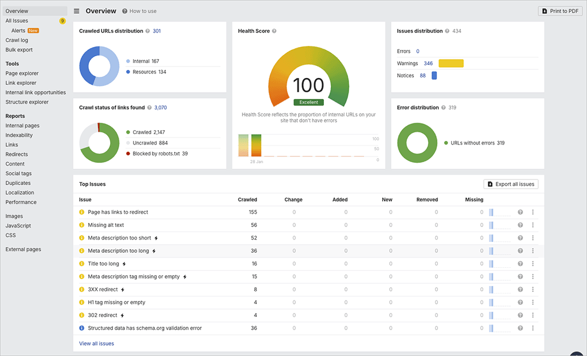Click the Print to PDF button
Image resolution: width=587 pixels, height=356 pixels.
click(x=560, y=10)
